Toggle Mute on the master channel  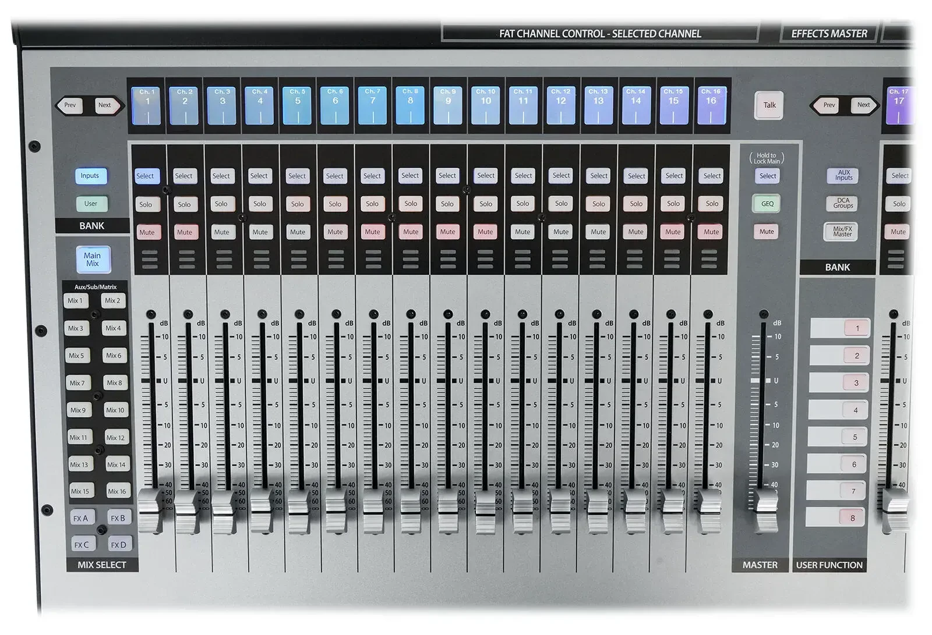coord(767,232)
